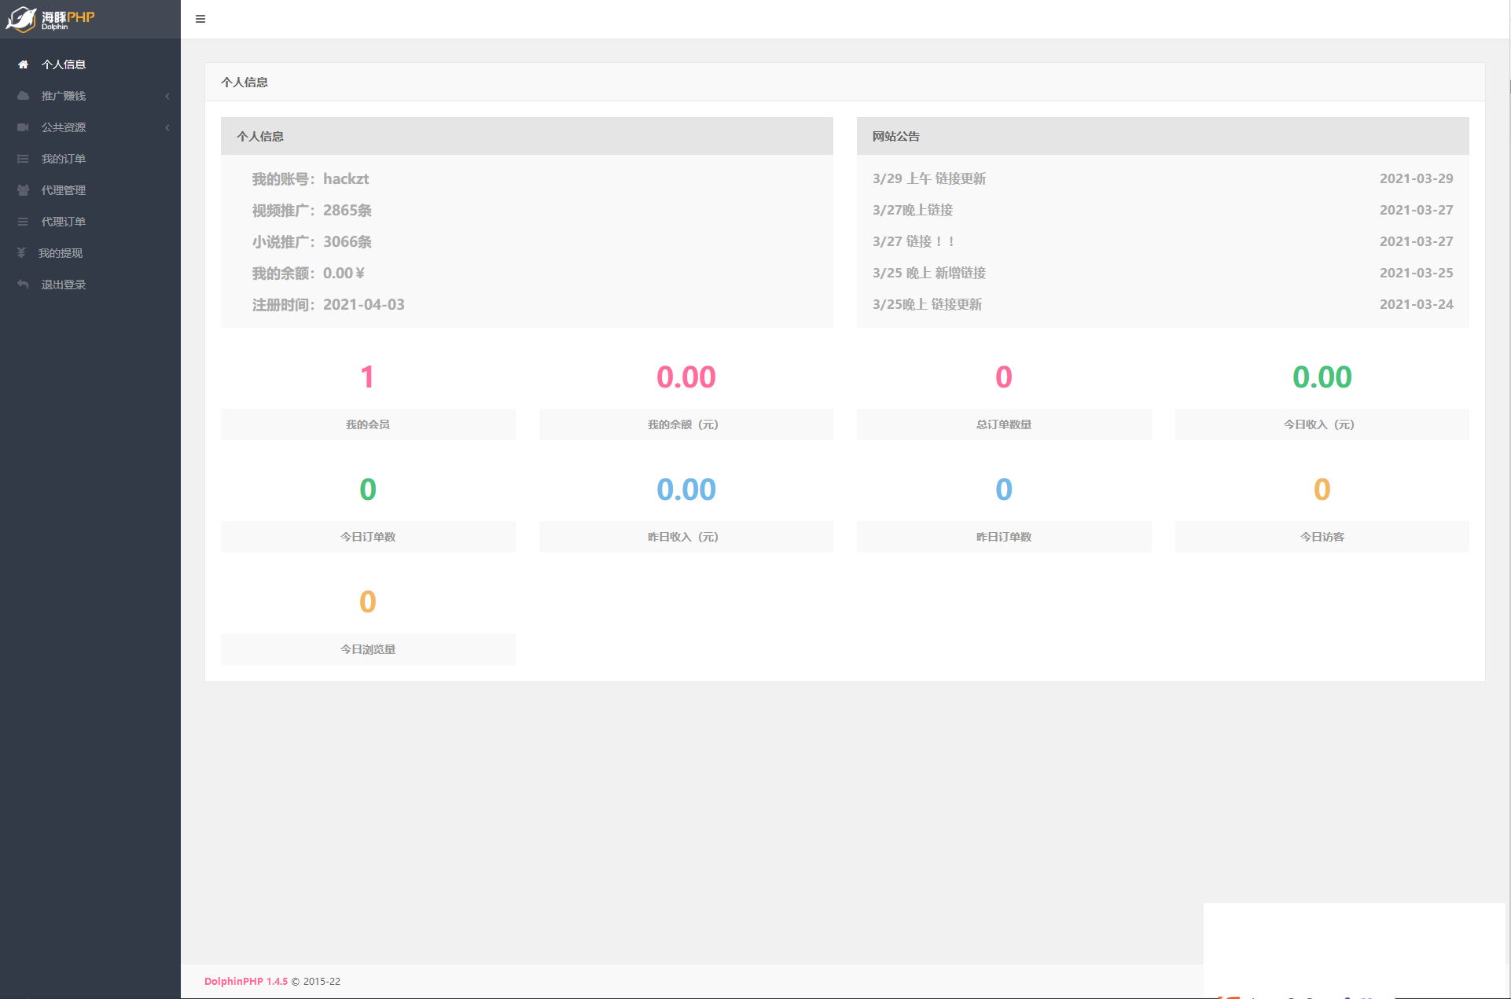Toggle the sidebar with hamburger button

(200, 19)
